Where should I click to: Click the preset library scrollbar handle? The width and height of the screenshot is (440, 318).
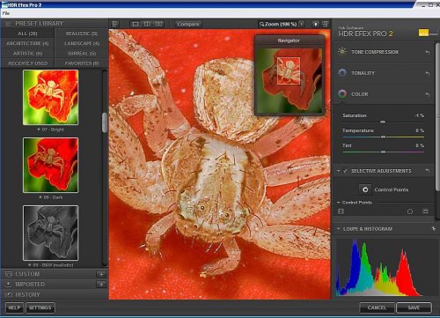105,122
